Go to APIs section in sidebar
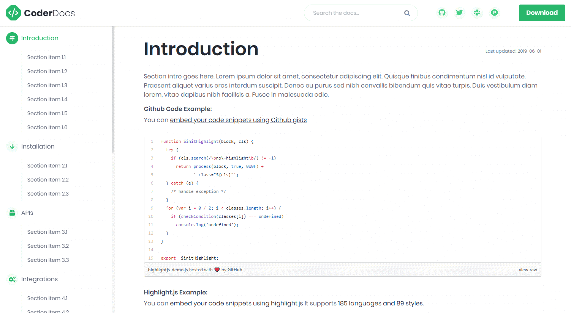 27,213
